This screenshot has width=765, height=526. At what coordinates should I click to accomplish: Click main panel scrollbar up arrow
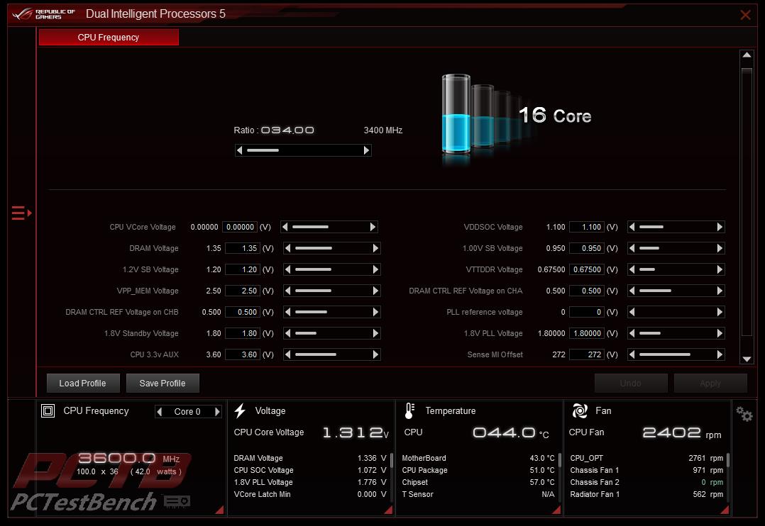[x=747, y=55]
